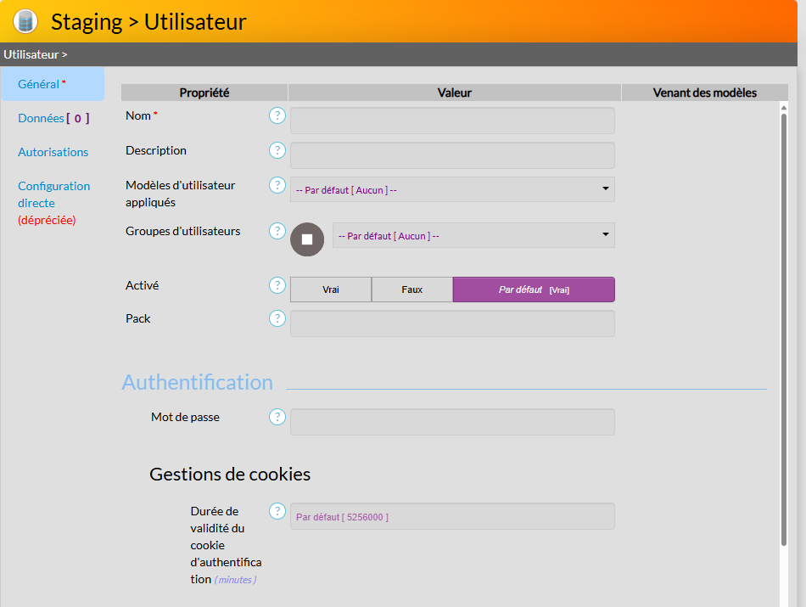Open Configuration directe (dépréciée) section
806x607 pixels.
[x=53, y=203]
